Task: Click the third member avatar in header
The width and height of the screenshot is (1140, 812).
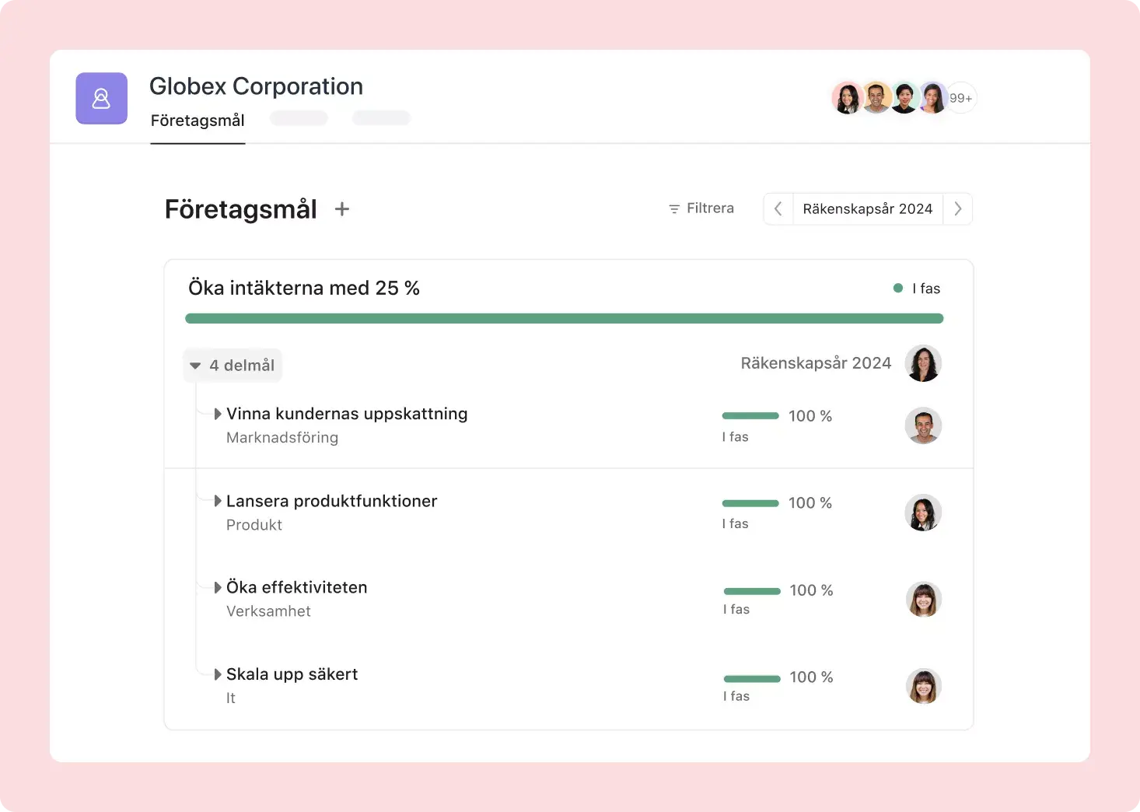Action: pos(905,98)
